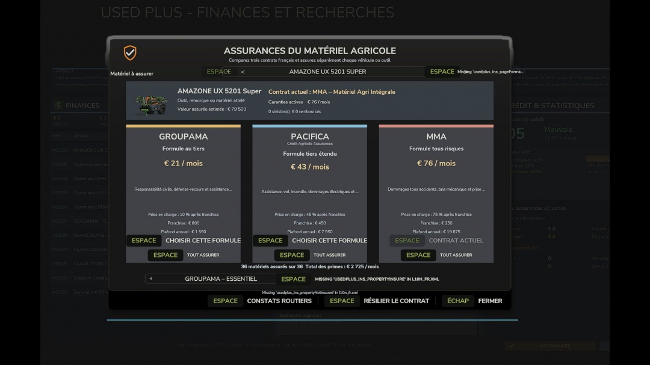This screenshot has height=365, width=650.
Task: Click 'Prise en charge : 10 % après franchise'
Action: (x=183, y=214)
